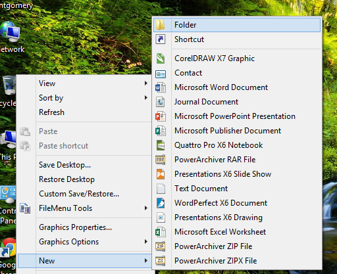Create a new Folder
The height and width of the screenshot is (274, 337).
point(237,25)
